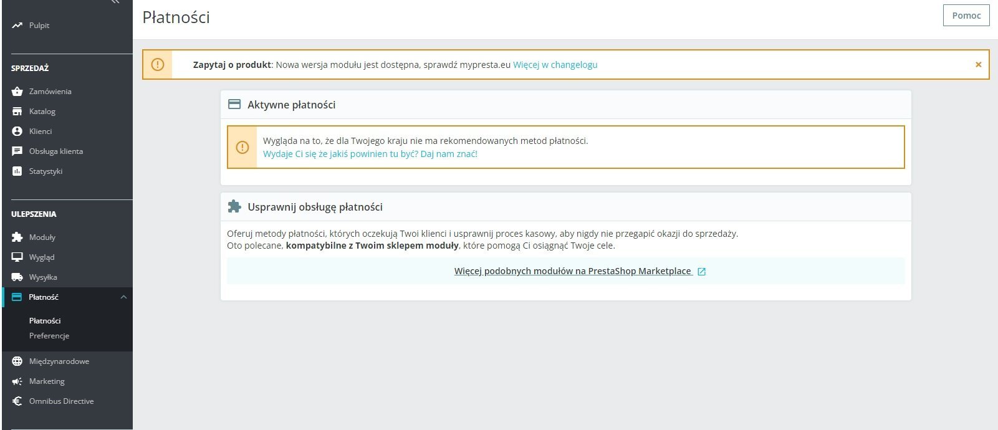Click the Wygląd monitor icon
The width and height of the screenshot is (998, 430).
point(17,257)
